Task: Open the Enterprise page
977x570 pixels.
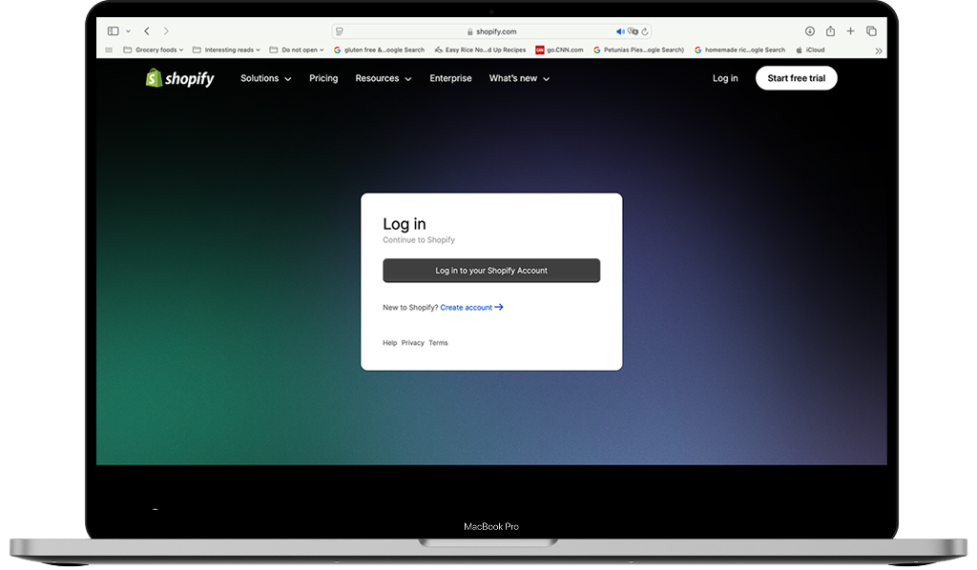Action: click(450, 78)
